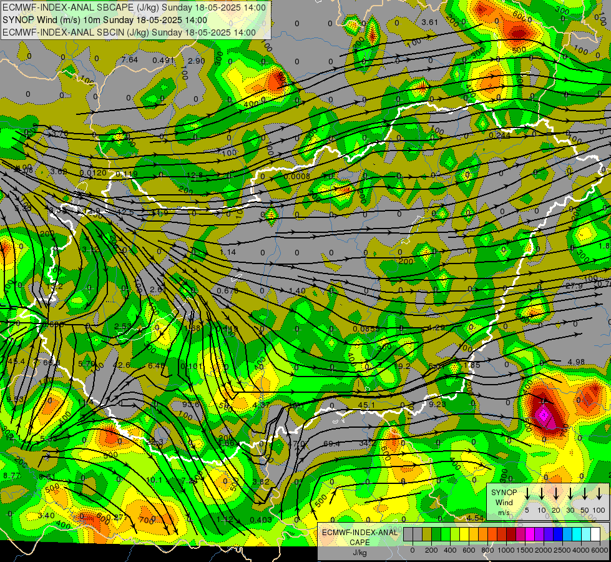
Task: Click the 45.4 value on the map
Action: [x=16, y=362]
